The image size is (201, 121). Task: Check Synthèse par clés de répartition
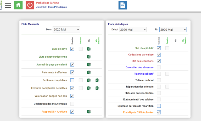point(159,106)
